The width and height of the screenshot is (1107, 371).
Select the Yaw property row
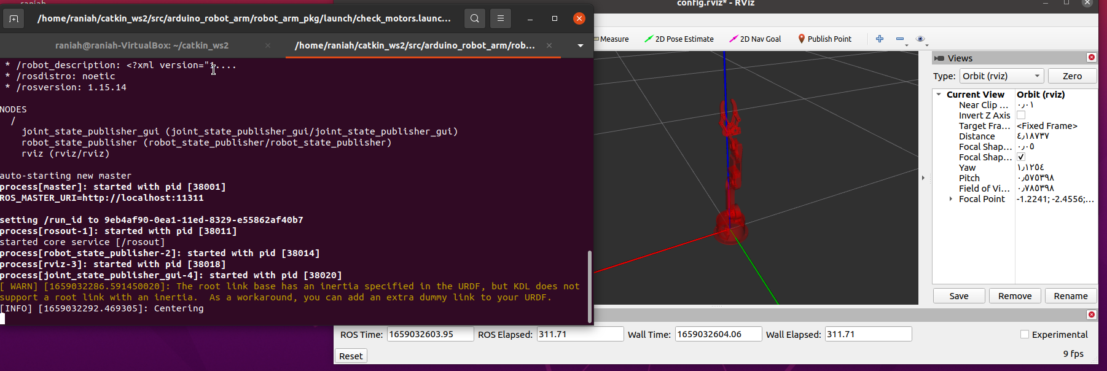pyautogui.click(x=1015, y=168)
